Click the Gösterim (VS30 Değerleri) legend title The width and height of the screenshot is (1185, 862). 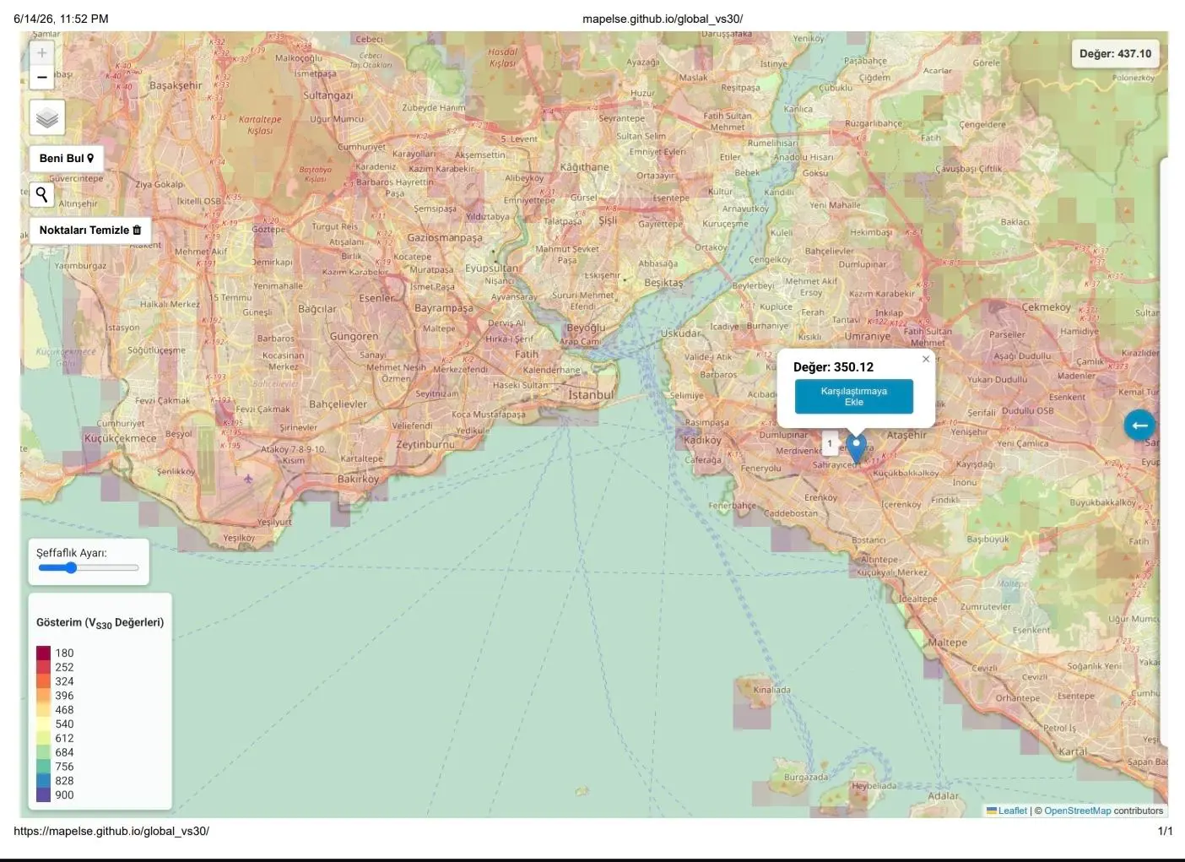(100, 623)
